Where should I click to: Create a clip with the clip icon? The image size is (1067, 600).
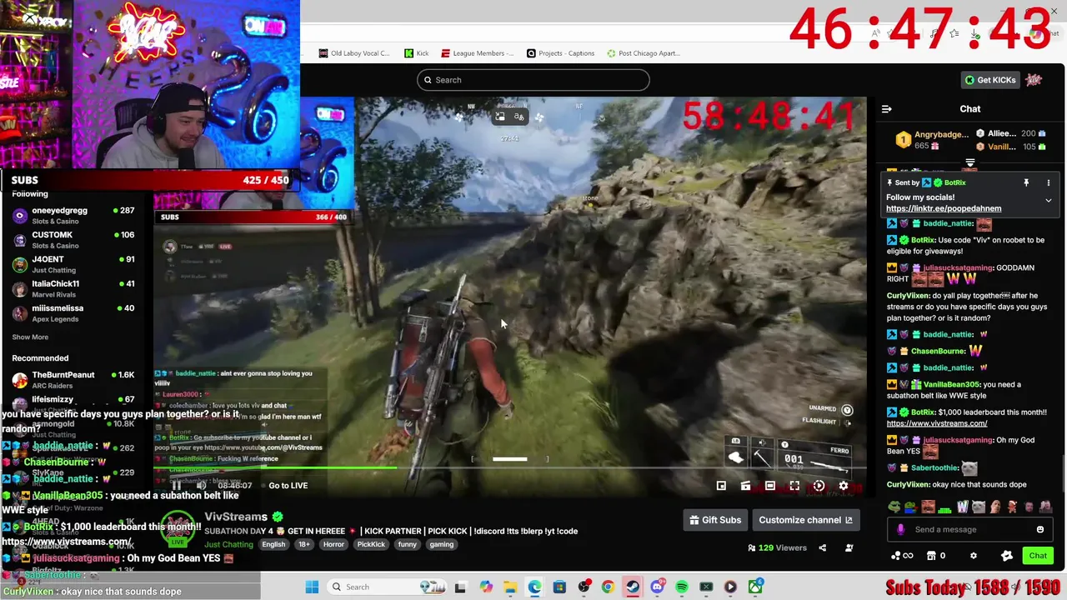coord(745,486)
